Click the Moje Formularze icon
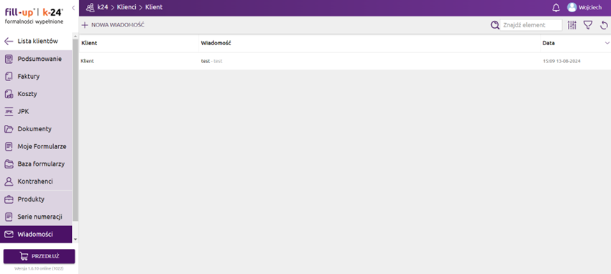The width and height of the screenshot is (611, 274). [9, 146]
